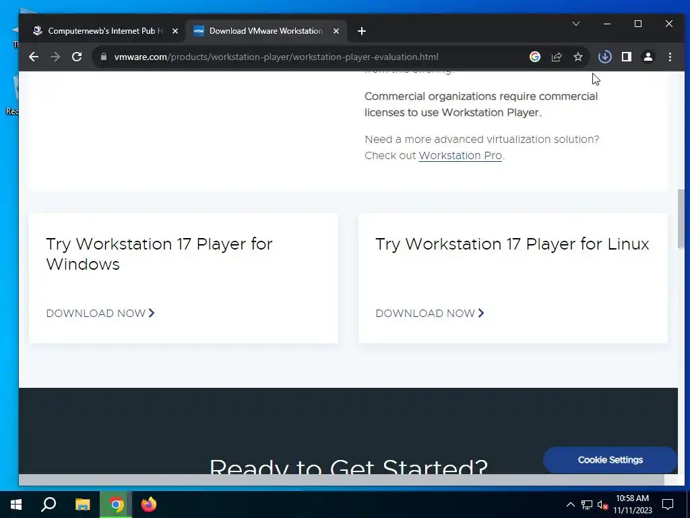Launch File Explorer from taskbar
Viewport: 690px width, 518px height.
(x=82, y=505)
